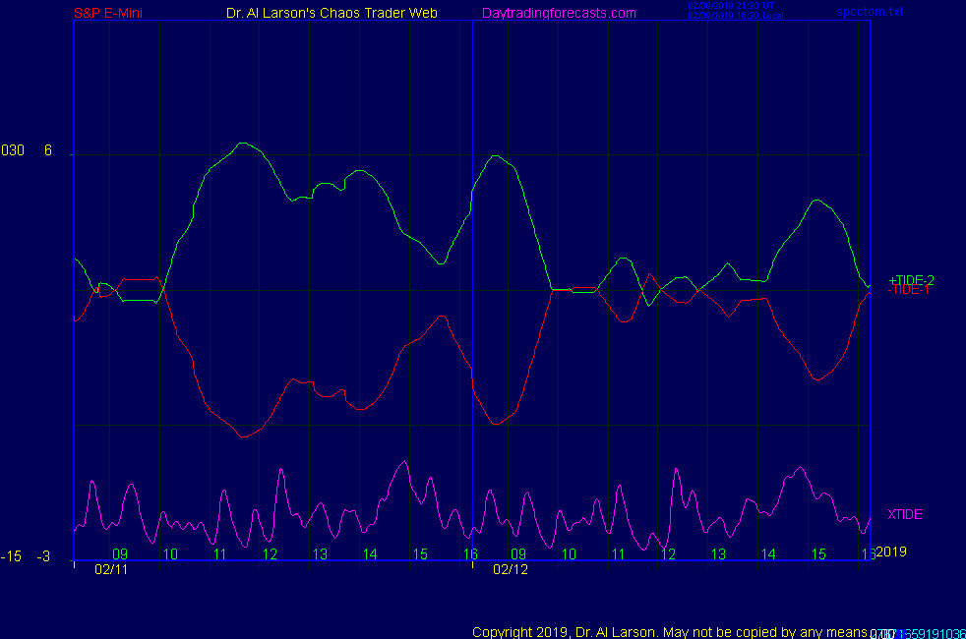Click the -3 y-axis value label
966x639 pixels.
pyautogui.click(x=43, y=557)
